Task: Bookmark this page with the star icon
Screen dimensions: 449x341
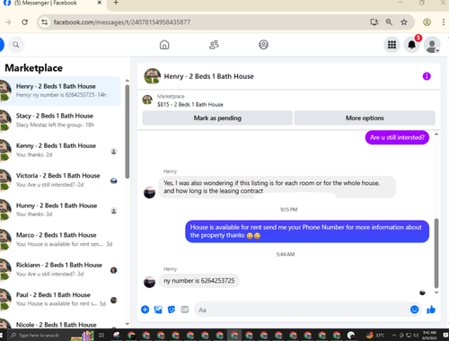Action: pyautogui.click(x=404, y=22)
